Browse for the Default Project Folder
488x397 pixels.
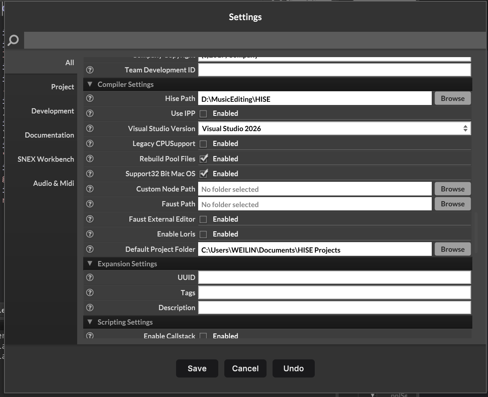(452, 249)
